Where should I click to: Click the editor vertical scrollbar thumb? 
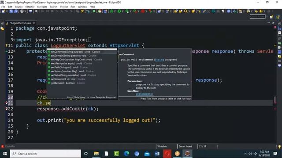275,100
